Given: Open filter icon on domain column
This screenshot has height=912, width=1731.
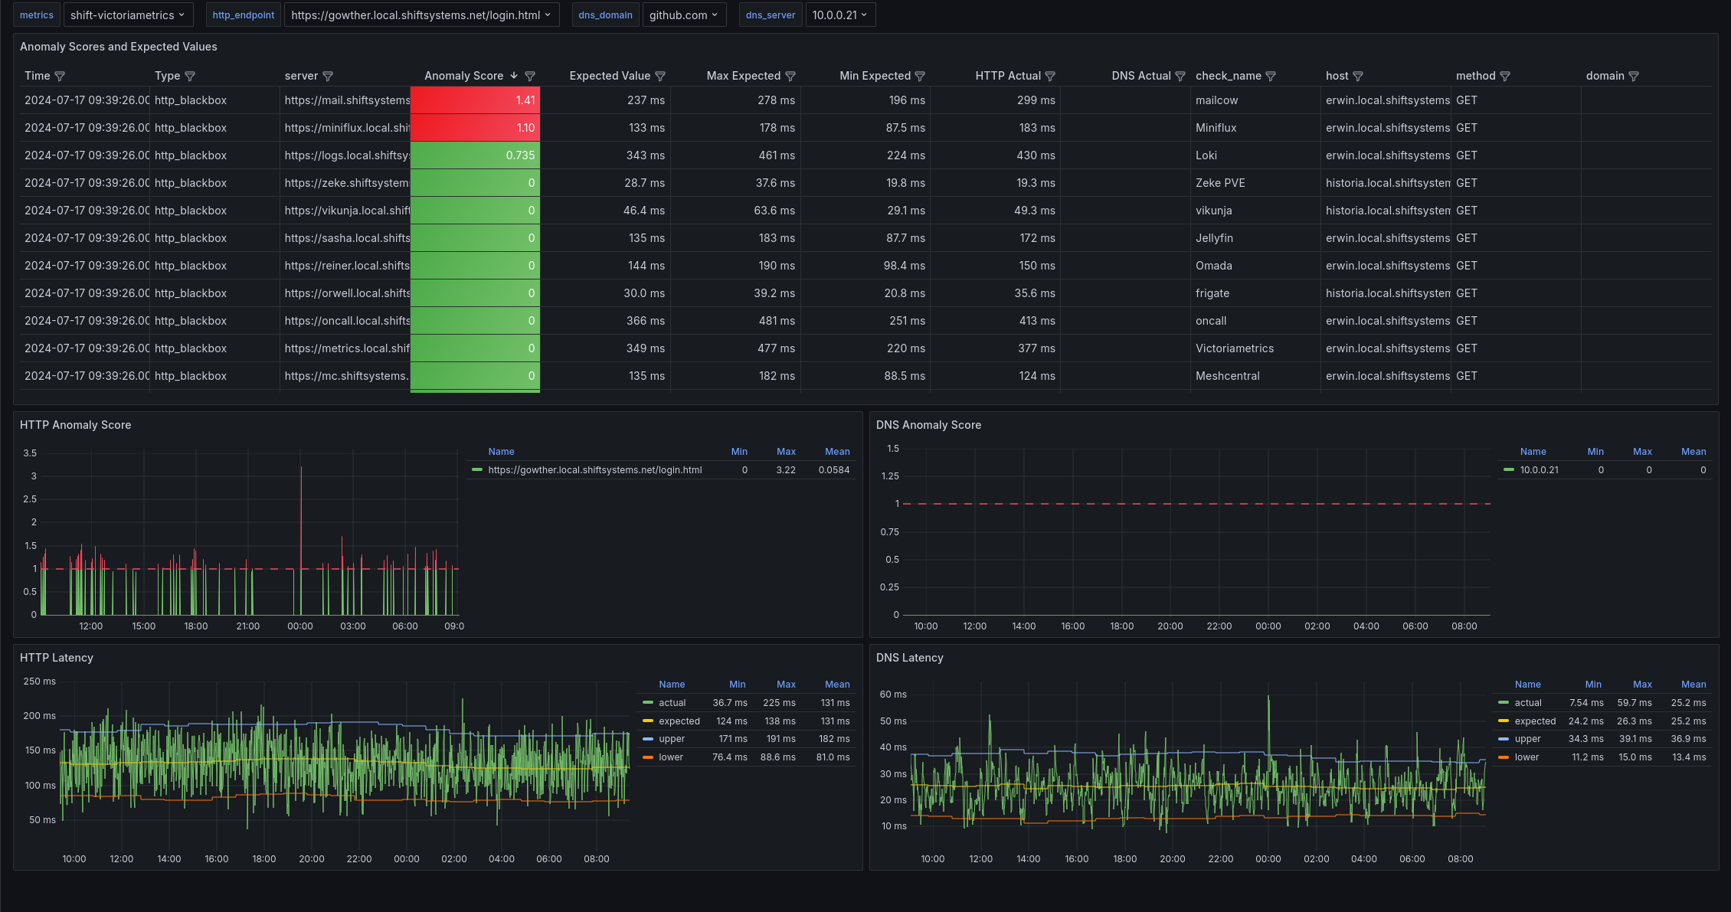Looking at the screenshot, I should 1634,76.
